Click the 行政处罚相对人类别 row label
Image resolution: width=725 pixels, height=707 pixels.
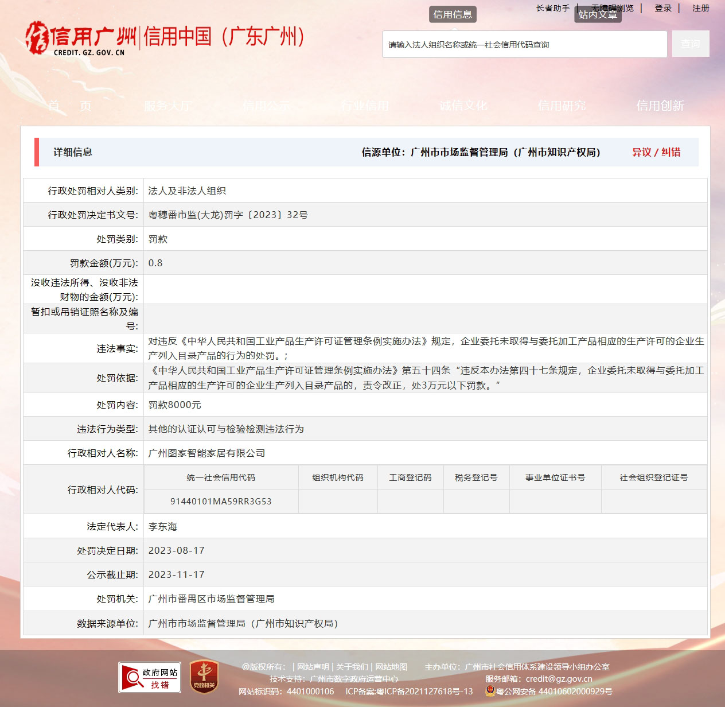click(x=93, y=191)
